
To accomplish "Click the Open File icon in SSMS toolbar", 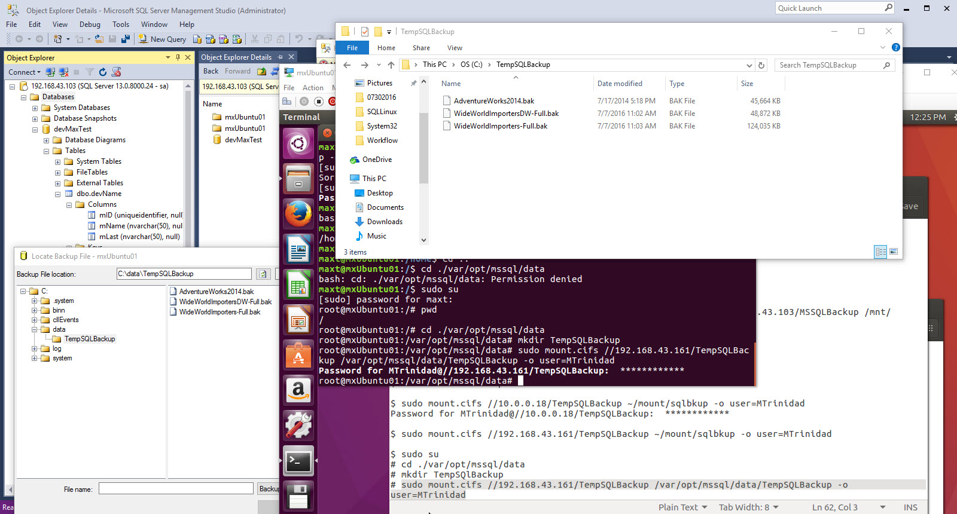I will click(x=99, y=39).
